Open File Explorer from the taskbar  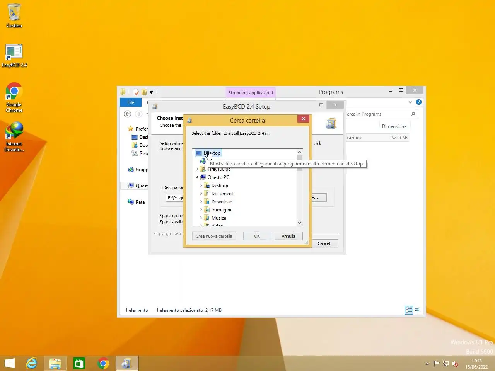click(55, 363)
